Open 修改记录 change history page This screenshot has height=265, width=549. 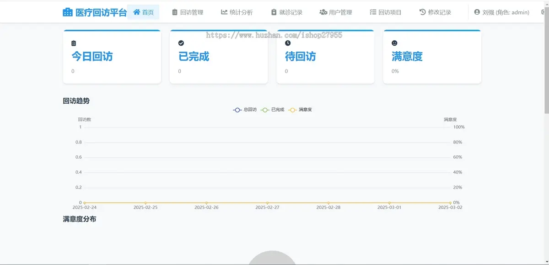[435, 12]
